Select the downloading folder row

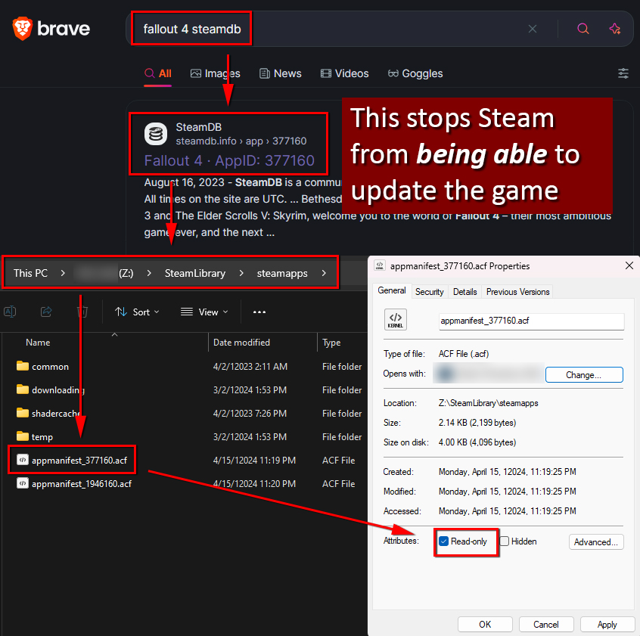tap(184, 389)
